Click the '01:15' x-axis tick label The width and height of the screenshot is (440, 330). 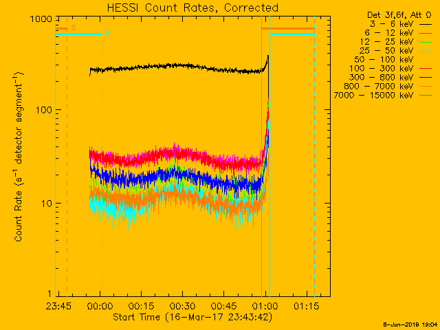tap(306, 306)
